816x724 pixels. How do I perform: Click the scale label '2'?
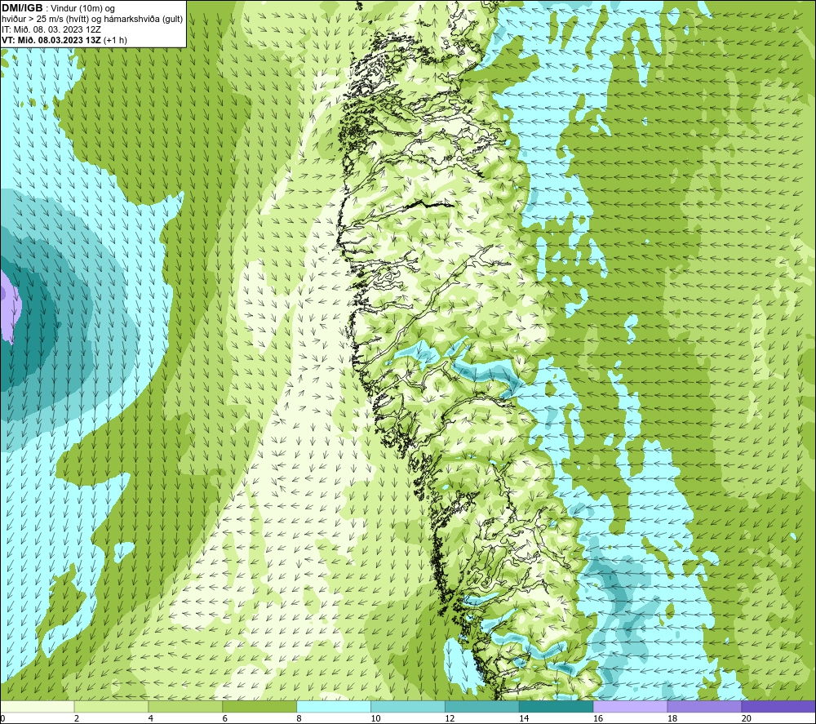(x=77, y=718)
